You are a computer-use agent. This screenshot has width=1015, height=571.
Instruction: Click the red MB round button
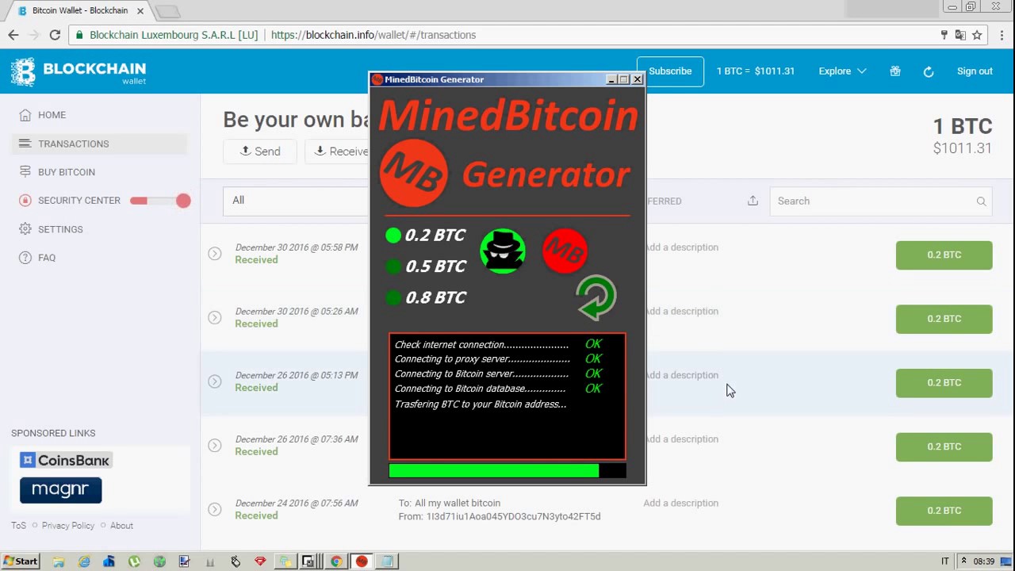pos(565,251)
